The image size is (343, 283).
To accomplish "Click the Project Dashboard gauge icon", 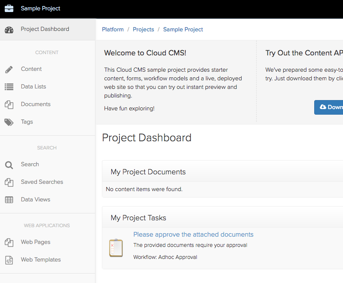I will coord(9,30).
